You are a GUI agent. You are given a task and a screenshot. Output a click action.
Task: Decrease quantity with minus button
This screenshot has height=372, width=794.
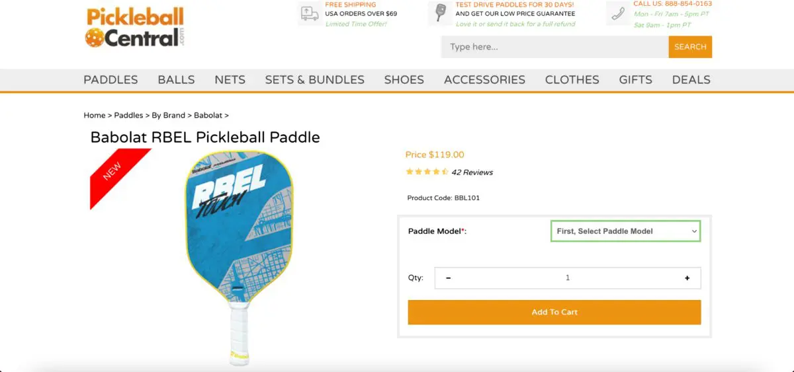click(x=449, y=278)
